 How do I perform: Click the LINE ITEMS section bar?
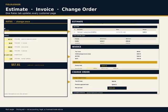[115, 27]
